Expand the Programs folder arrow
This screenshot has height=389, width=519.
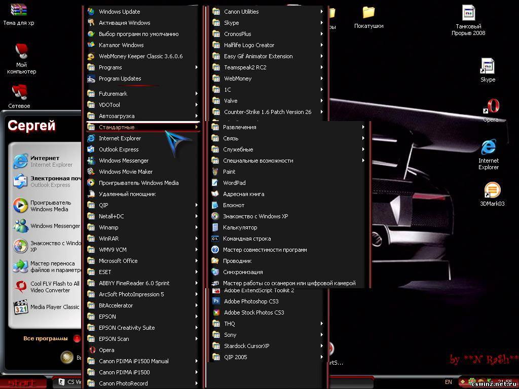click(196, 67)
